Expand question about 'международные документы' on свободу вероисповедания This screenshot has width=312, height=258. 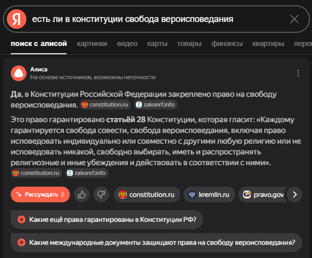(x=156, y=243)
